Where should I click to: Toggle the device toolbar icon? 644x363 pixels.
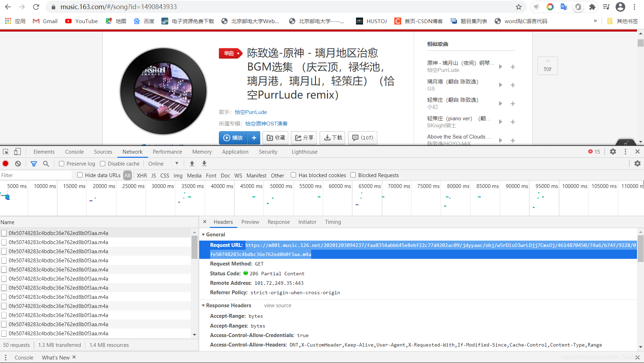[x=17, y=152]
